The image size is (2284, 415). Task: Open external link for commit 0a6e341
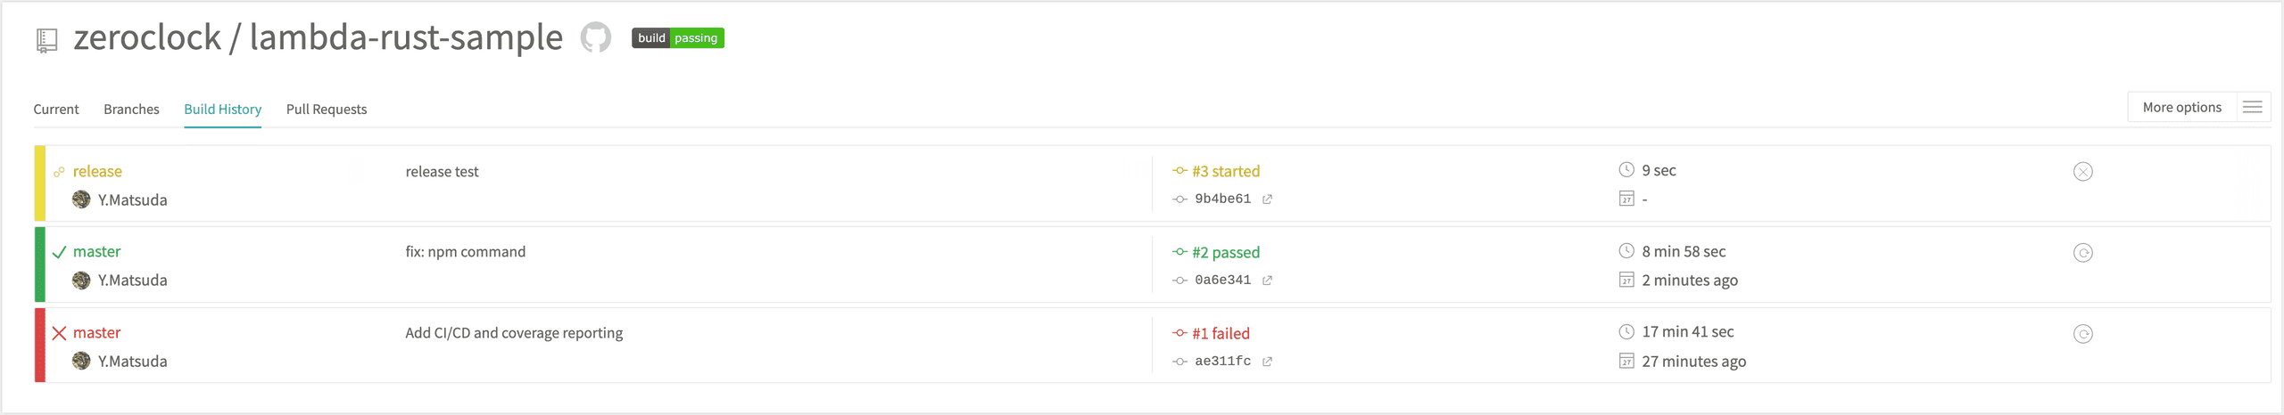pos(1267,281)
